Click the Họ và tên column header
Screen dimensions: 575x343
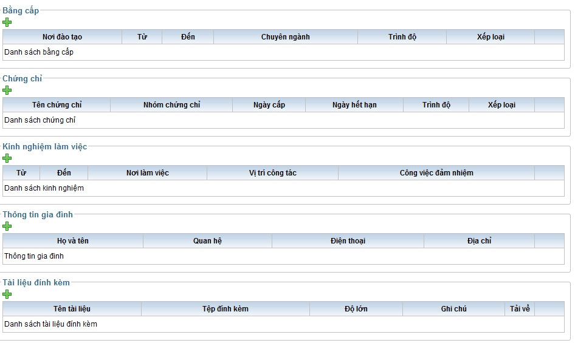[73, 241]
